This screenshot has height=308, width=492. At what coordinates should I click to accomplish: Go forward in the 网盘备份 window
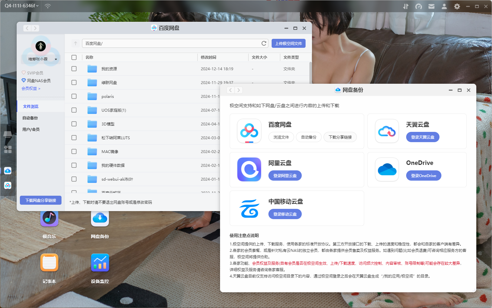[x=239, y=90]
